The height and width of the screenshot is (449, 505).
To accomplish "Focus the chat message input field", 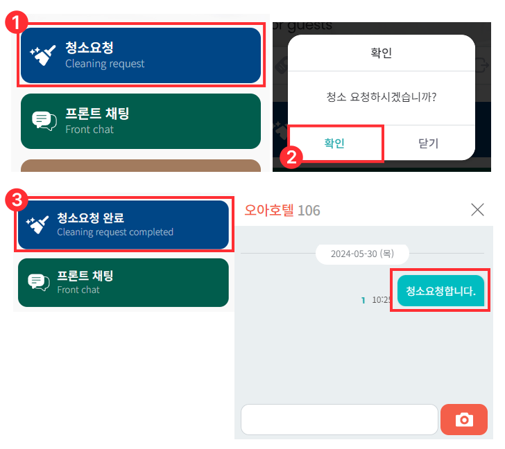I will coord(339,419).
